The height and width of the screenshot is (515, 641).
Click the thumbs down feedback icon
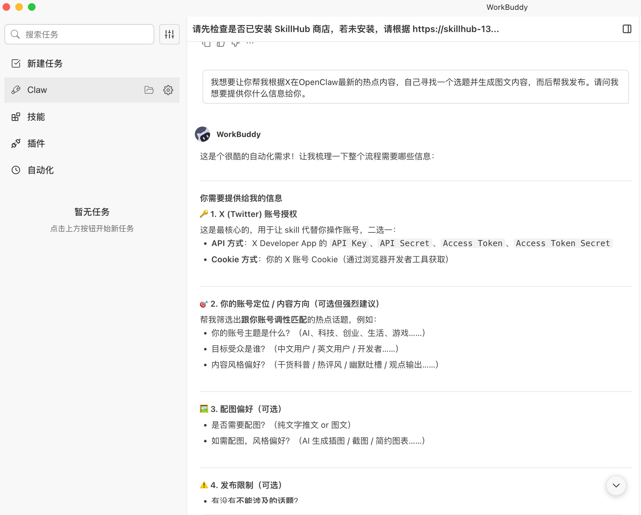(x=235, y=43)
